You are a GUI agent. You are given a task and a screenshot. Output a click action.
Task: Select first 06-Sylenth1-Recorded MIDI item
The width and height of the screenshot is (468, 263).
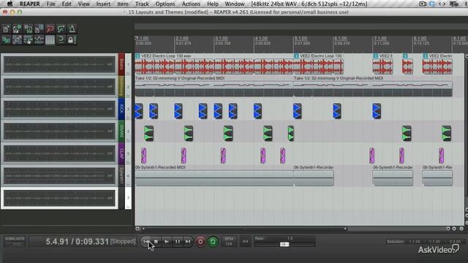(214, 175)
